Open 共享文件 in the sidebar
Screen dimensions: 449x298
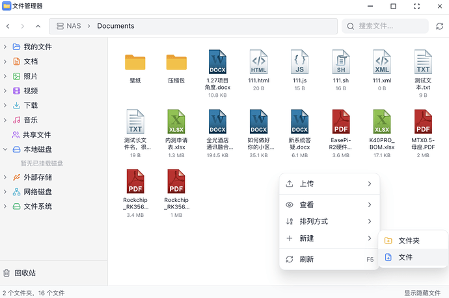pyautogui.click(x=36, y=135)
